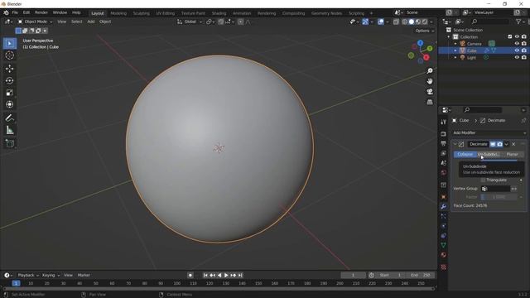Viewport: 530px width, 298px height.
Task: Switch to the Sculpting workspace tab
Action: [x=142, y=13]
